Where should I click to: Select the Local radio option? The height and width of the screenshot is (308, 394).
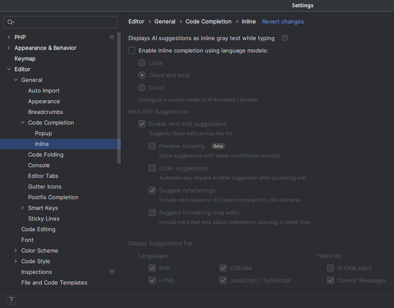[x=142, y=63]
